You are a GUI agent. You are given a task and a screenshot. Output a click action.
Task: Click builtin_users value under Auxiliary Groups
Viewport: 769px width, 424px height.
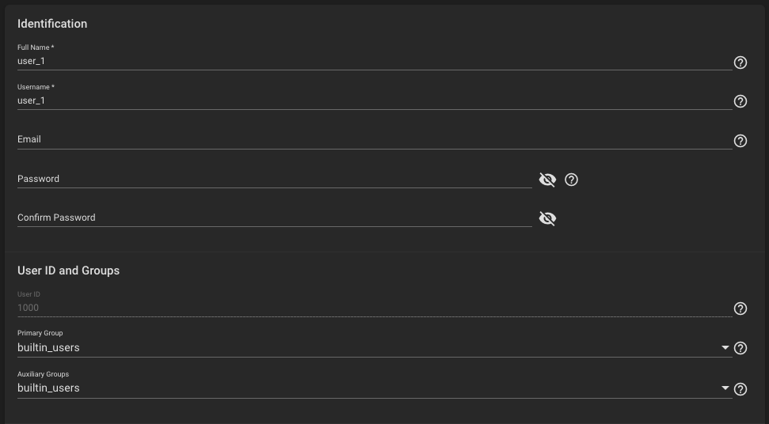48,388
